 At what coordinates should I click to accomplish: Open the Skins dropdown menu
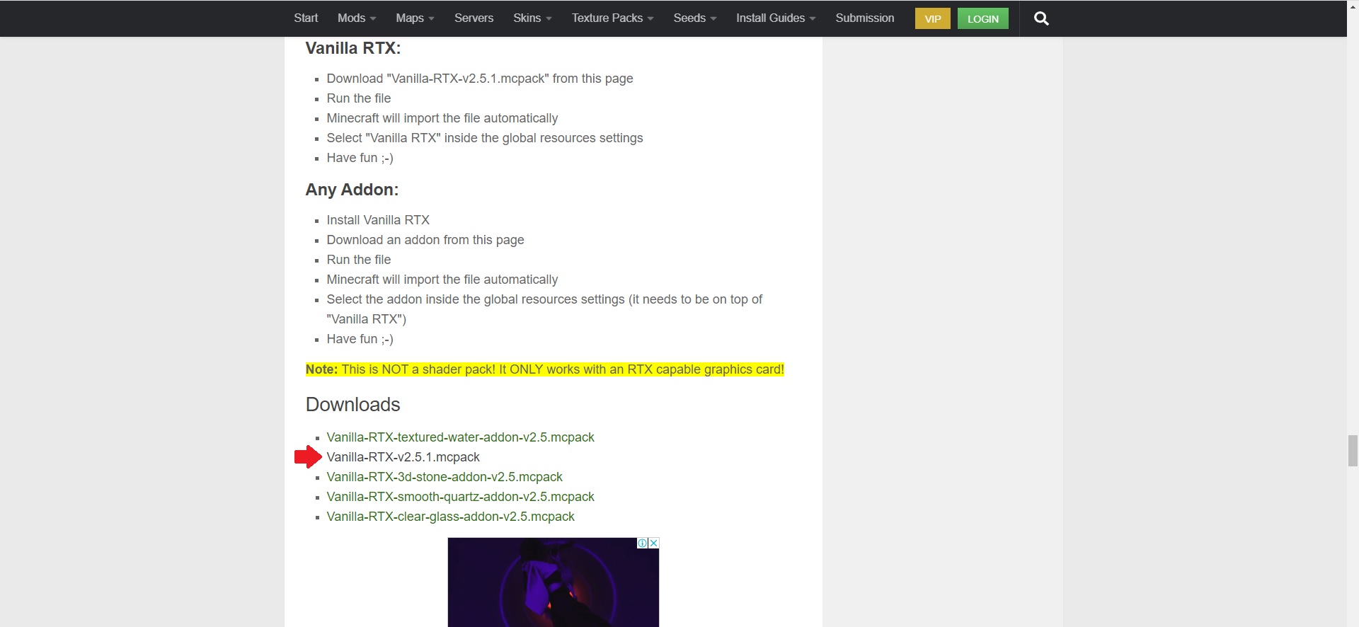tap(532, 18)
